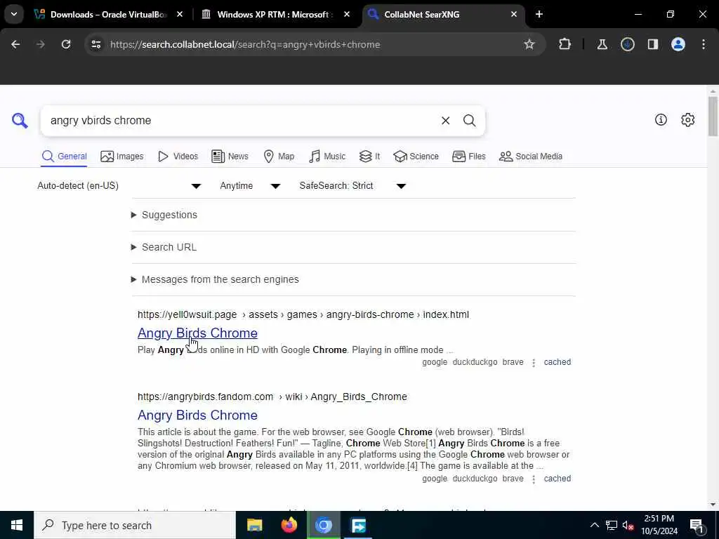This screenshot has height=539, width=719.
Task: Open Chrome Labs flask icon
Action: [602, 44]
